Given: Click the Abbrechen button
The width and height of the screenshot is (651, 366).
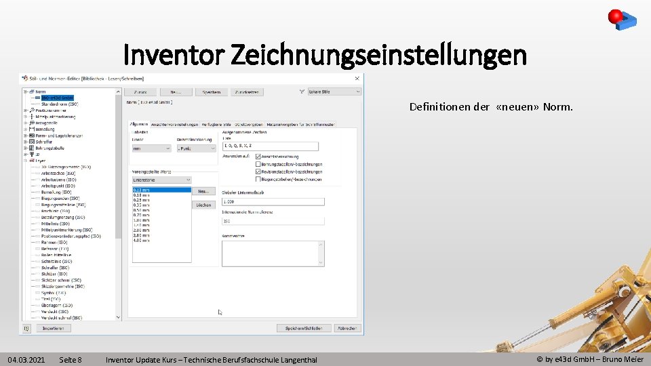Looking at the screenshot, I should (x=347, y=328).
